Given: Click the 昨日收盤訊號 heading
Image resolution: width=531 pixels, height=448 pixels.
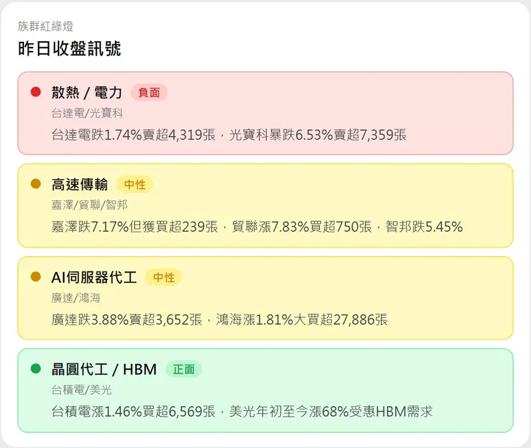Looking at the screenshot, I should [x=70, y=48].
